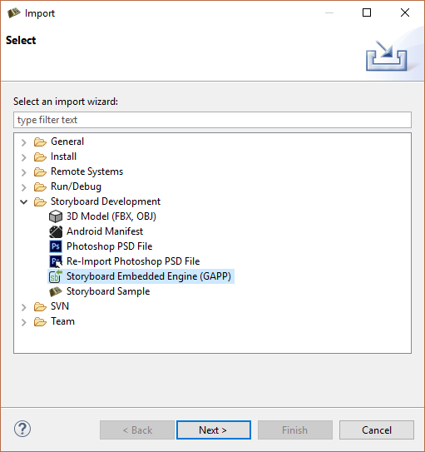
Task: Select the Storyboard Sample wizard entry
Action: [x=100, y=291]
